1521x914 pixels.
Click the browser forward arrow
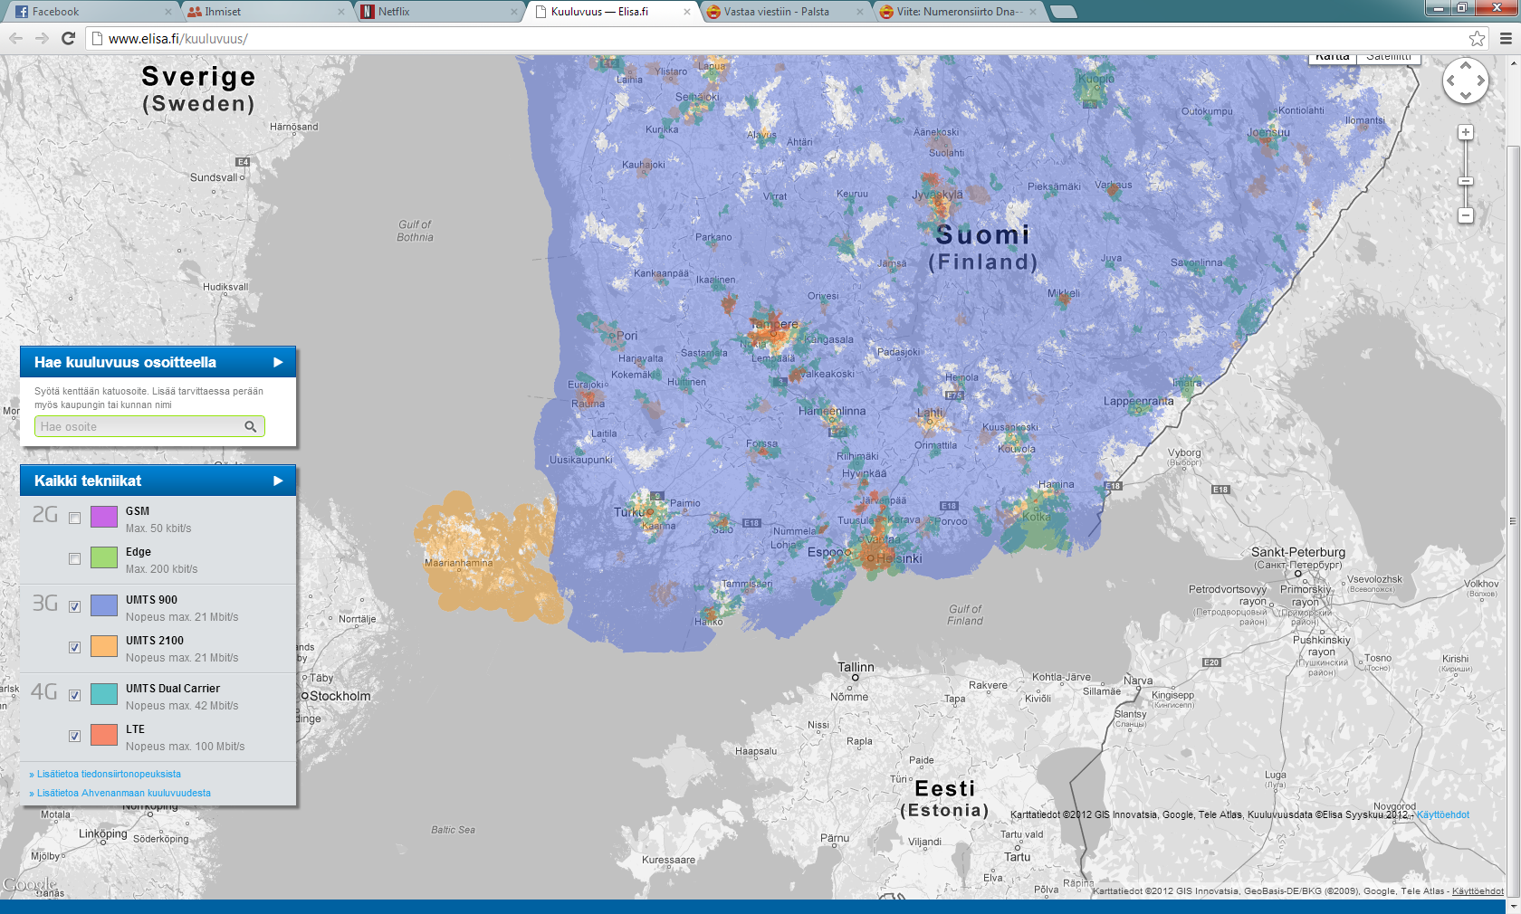point(42,38)
